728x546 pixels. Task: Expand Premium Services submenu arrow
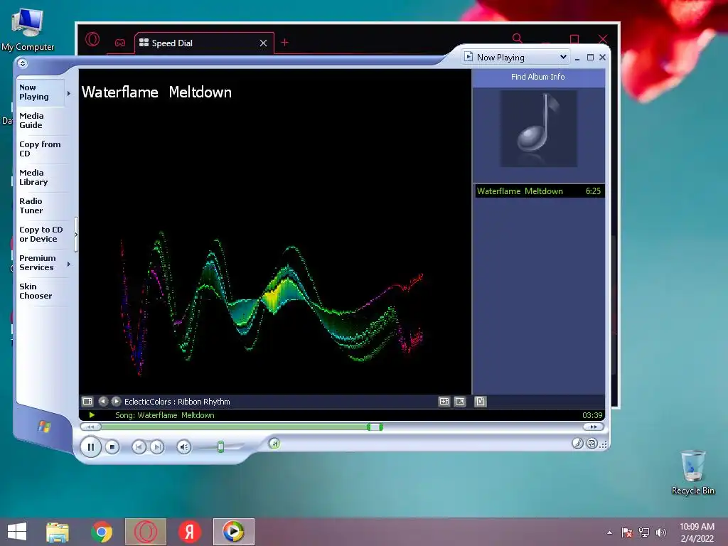tap(69, 264)
